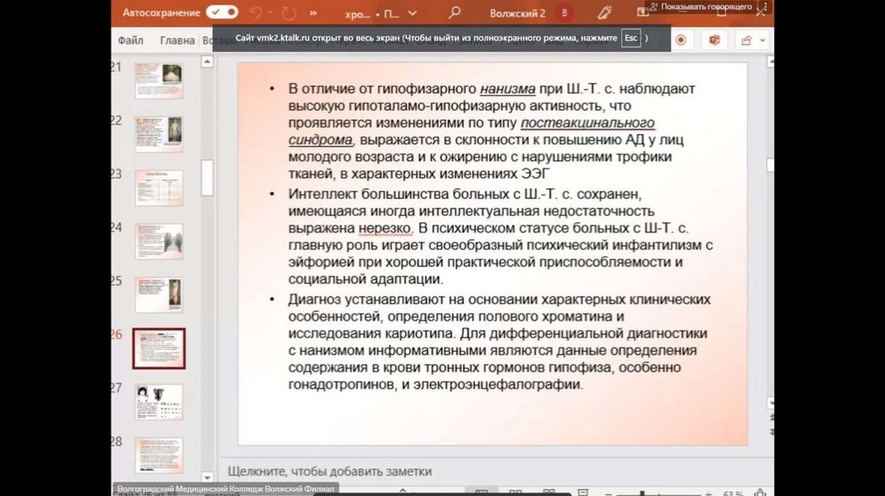Select slide 23 thumbnail with table
Image resolution: width=885 pixels, height=496 pixels.
(158, 187)
